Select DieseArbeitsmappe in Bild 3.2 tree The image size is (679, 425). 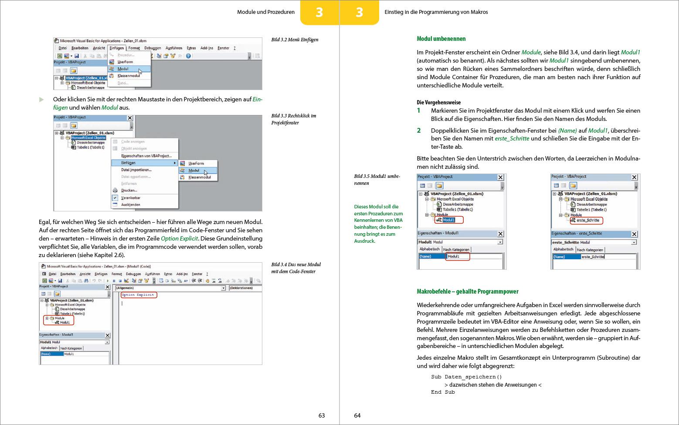[91, 87]
